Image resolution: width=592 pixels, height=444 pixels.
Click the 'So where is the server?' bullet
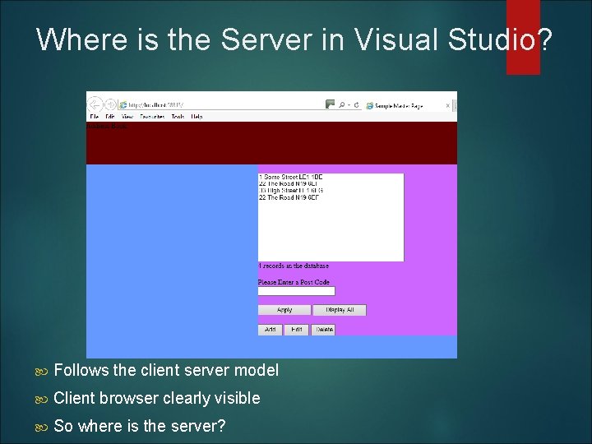139,426
